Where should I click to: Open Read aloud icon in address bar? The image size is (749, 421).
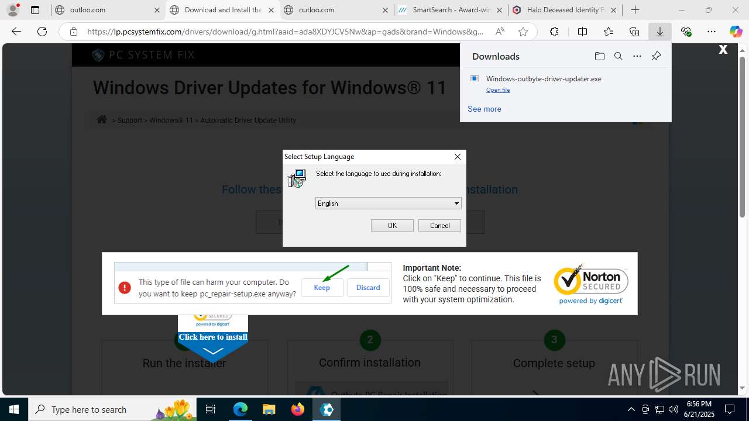point(500,32)
